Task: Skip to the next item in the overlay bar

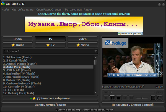Action: point(122,75)
